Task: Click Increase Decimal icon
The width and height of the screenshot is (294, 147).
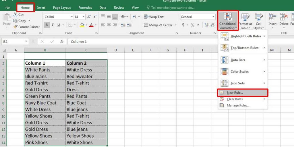Action: (x=206, y=25)
